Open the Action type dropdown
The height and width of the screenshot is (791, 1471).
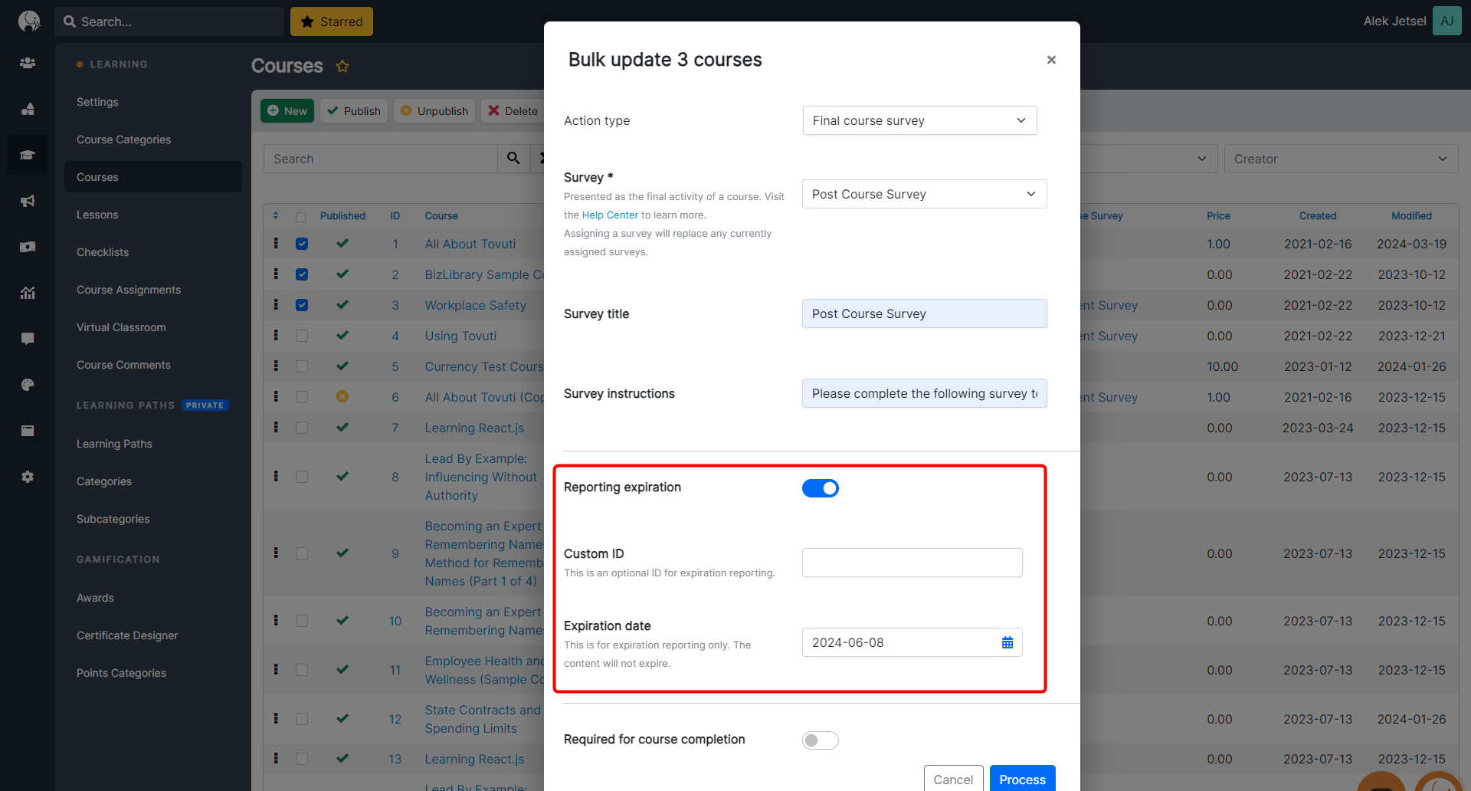919,120
